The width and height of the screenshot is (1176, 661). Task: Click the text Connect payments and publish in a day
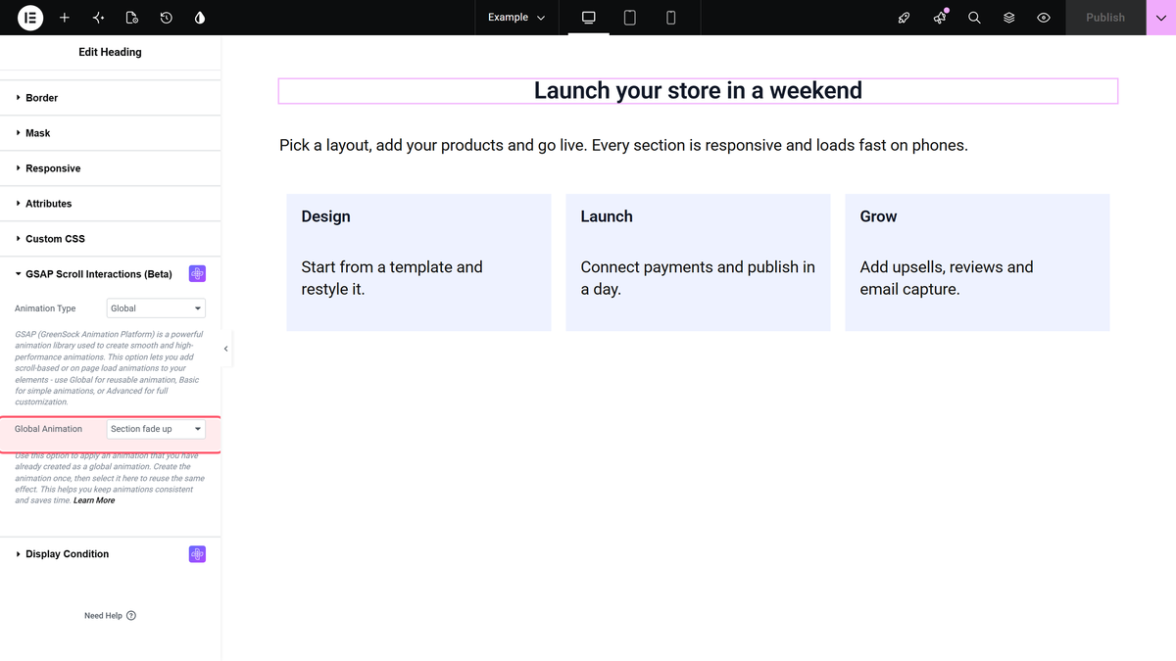click(x=698, y=278)
